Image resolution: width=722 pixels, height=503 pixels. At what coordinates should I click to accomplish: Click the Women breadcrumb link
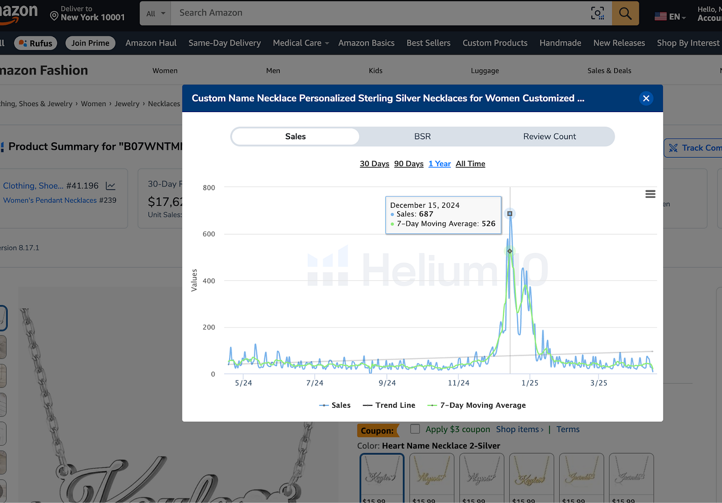(x=93, y=104)
